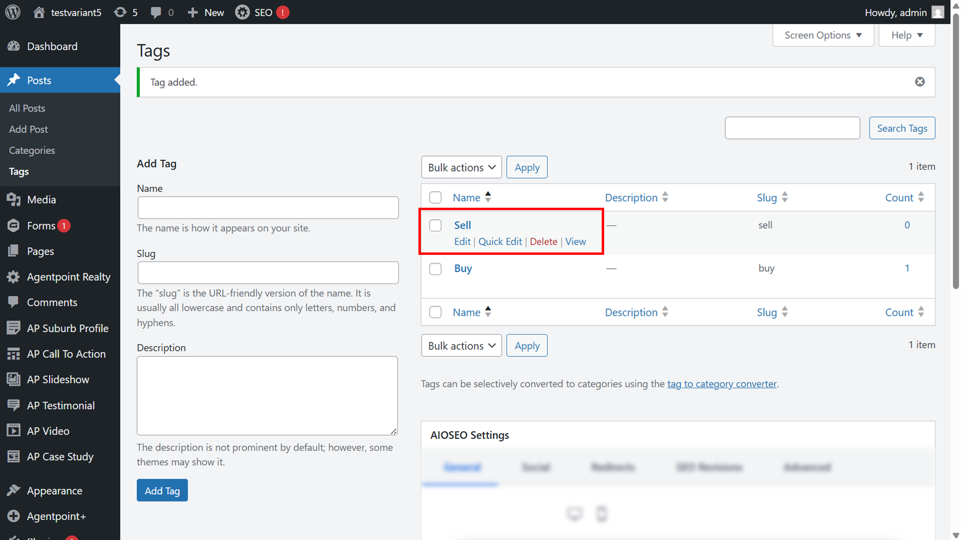The width and height of the screenshot is (961, 540).
Task: Open AP Testimonial in sidebar
Action: pyautogui.click(x=60, y=405)
